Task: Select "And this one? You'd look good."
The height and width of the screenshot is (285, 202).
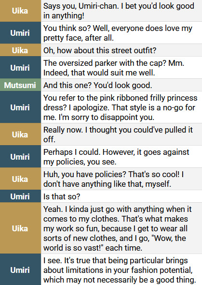Action: (98, 85)
